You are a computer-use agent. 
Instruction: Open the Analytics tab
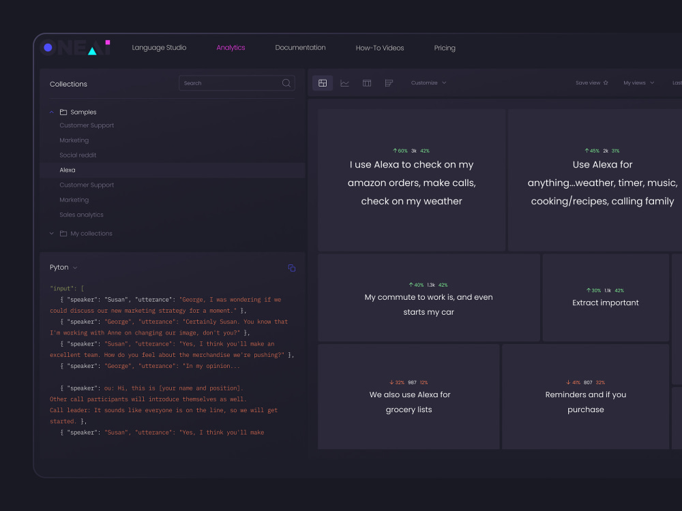tap(231, 48)
